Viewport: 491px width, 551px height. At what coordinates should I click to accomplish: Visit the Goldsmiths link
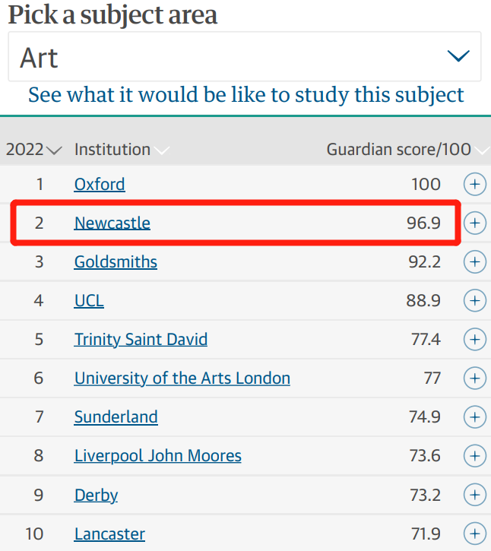(x=116, y=261)
